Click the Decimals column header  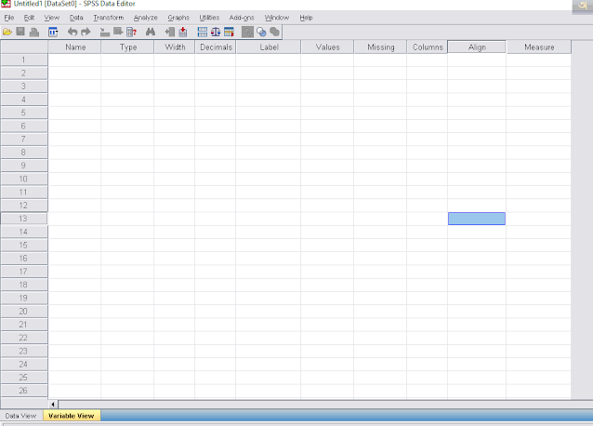(216, 47)
